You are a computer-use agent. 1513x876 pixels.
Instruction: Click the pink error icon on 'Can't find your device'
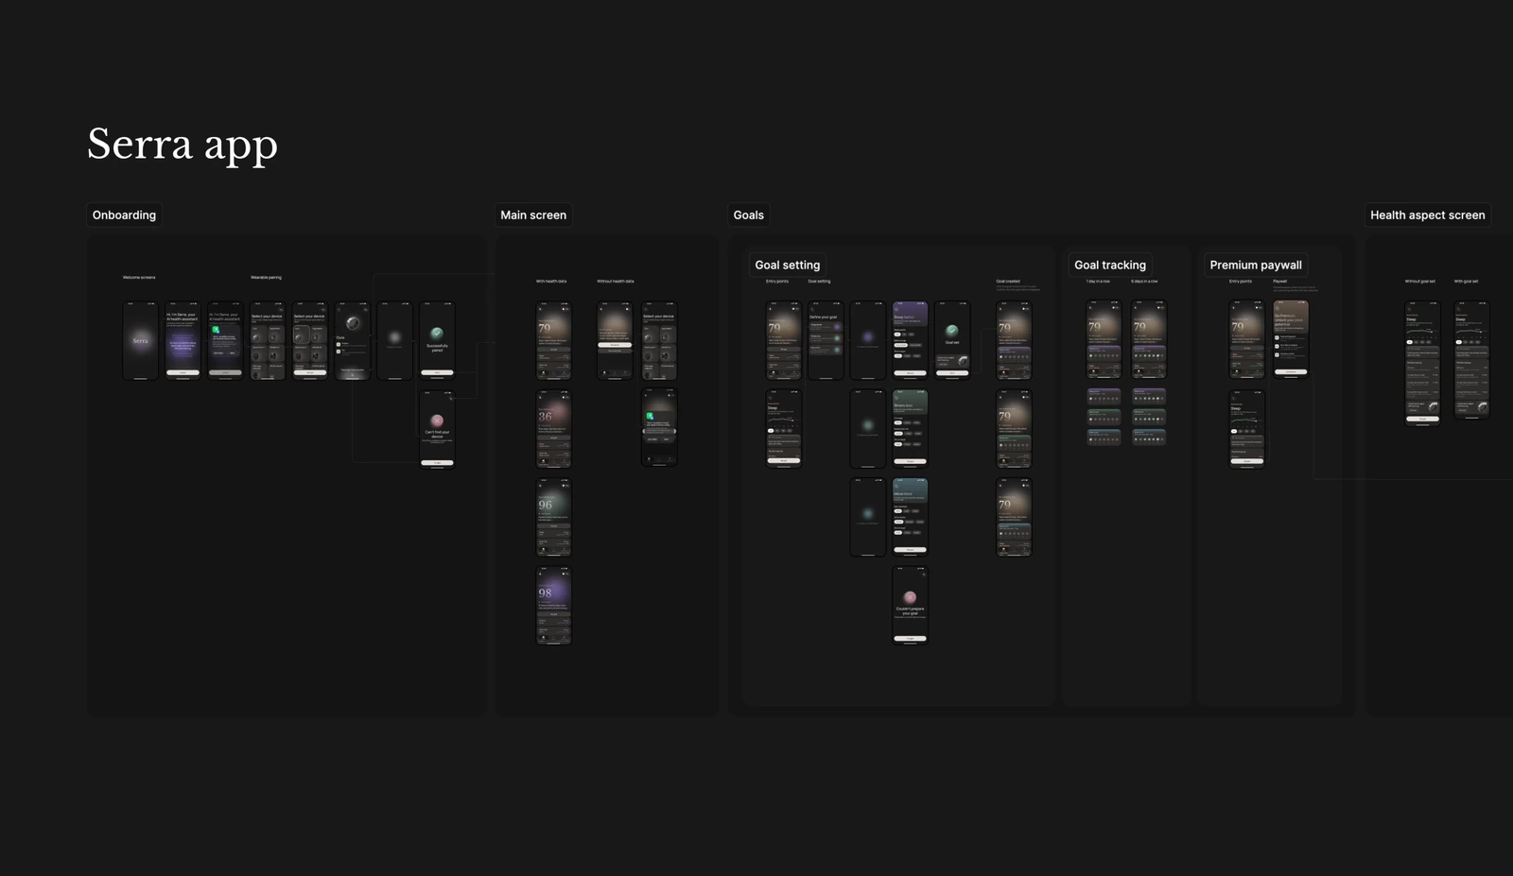coord(437,421)
